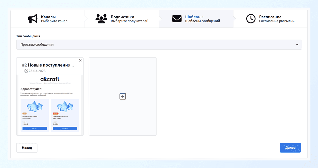Click the envelope icon for Шаблоны

point(177,19)
